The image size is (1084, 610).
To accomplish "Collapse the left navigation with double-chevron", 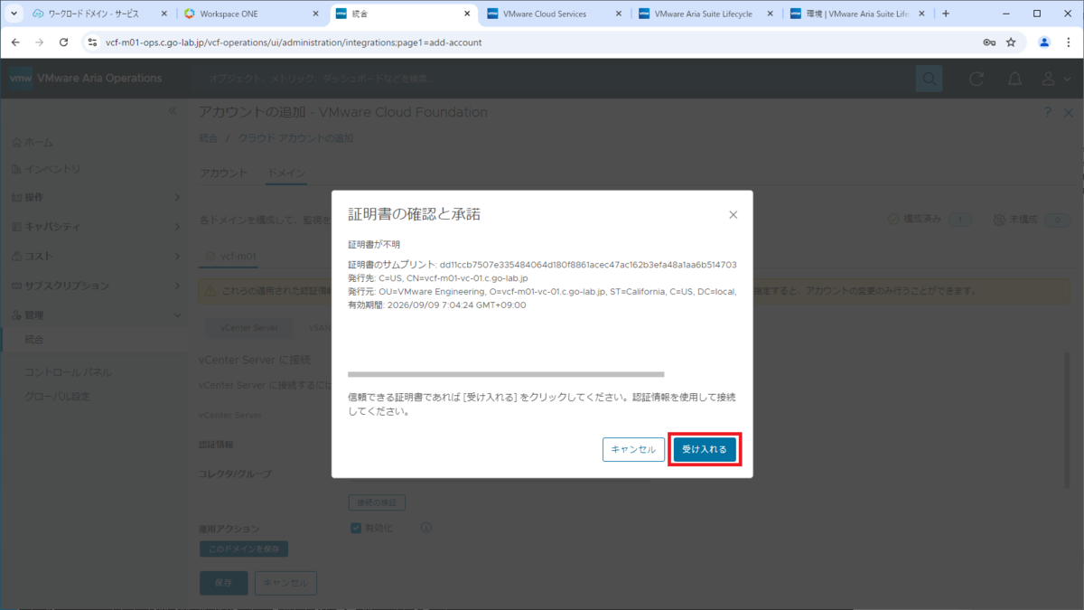I will tap(173, 110).
